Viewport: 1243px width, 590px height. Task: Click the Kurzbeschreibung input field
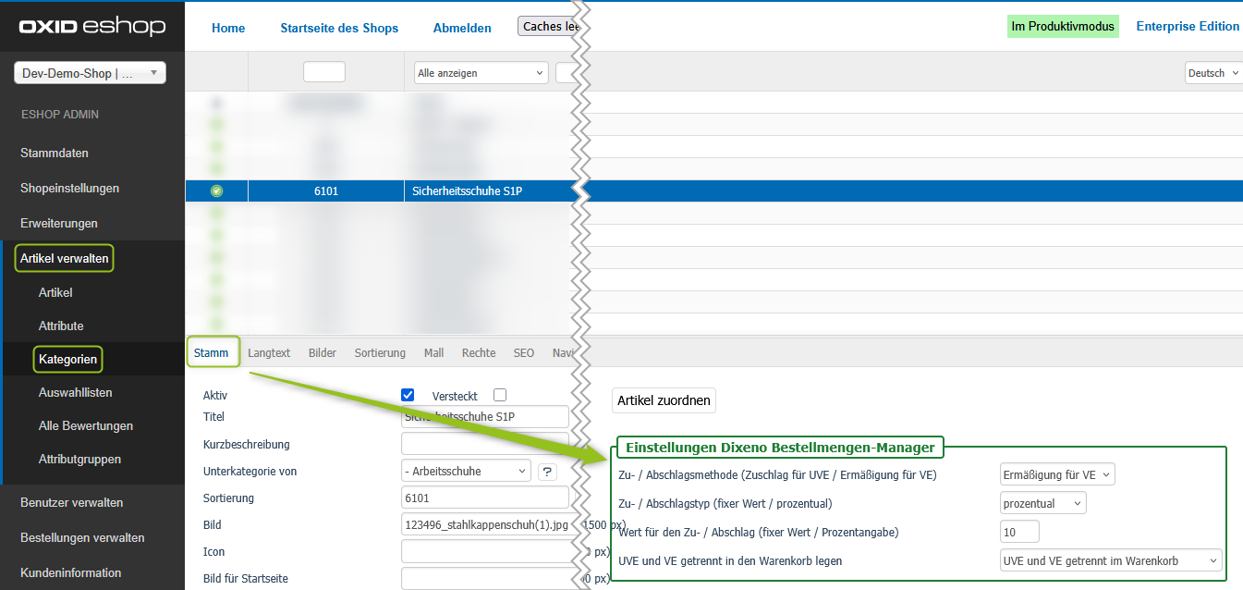pyautogui.click(x=485, y=444)
